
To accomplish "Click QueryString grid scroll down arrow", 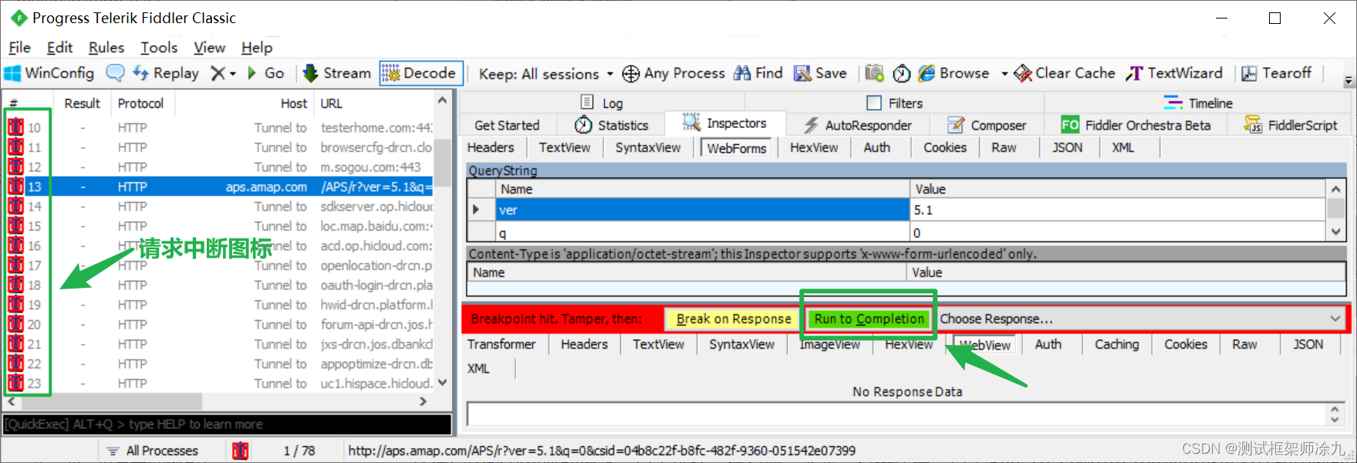I will [1335, 231].
